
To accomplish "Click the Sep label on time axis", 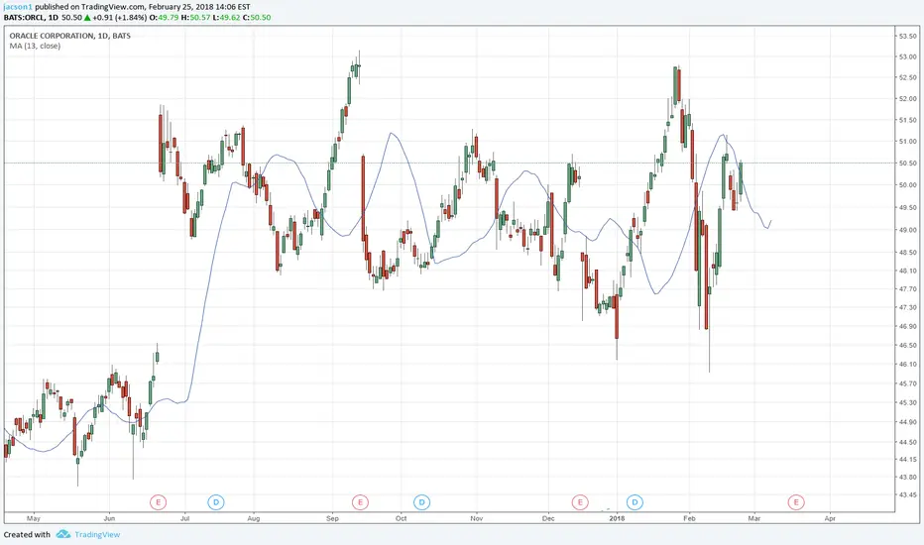I will pyautogui.click(x=332, y=518).
